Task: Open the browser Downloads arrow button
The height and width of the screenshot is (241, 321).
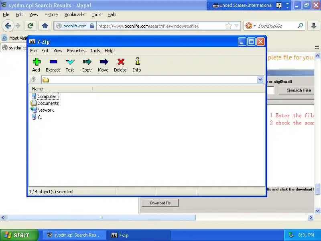Action: tap(313, 26)
